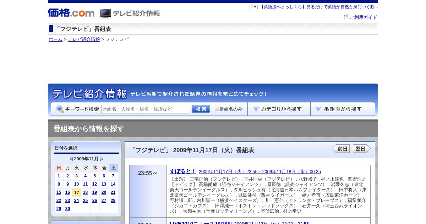
Task: Select November 18 in calendar
Action: click(x=85, y=192)
